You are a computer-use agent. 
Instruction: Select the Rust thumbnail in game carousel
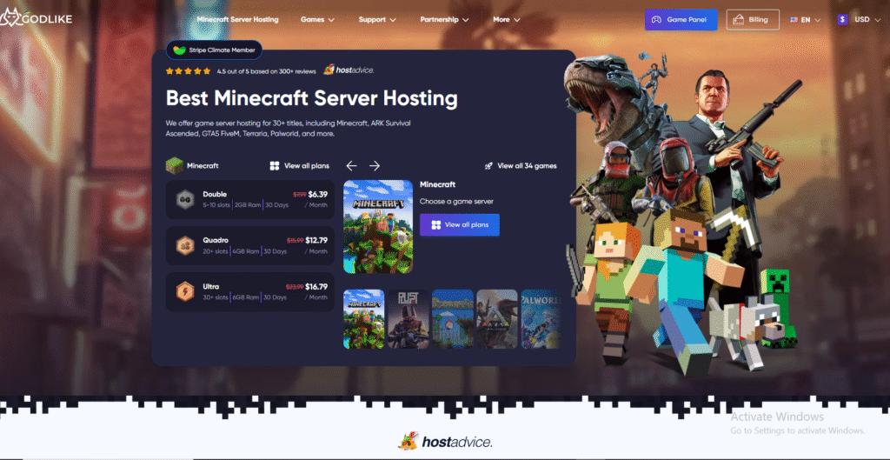point(408,319)
